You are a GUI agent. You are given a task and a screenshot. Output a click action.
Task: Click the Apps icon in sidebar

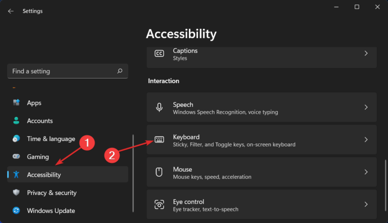(x=16, y=103)
